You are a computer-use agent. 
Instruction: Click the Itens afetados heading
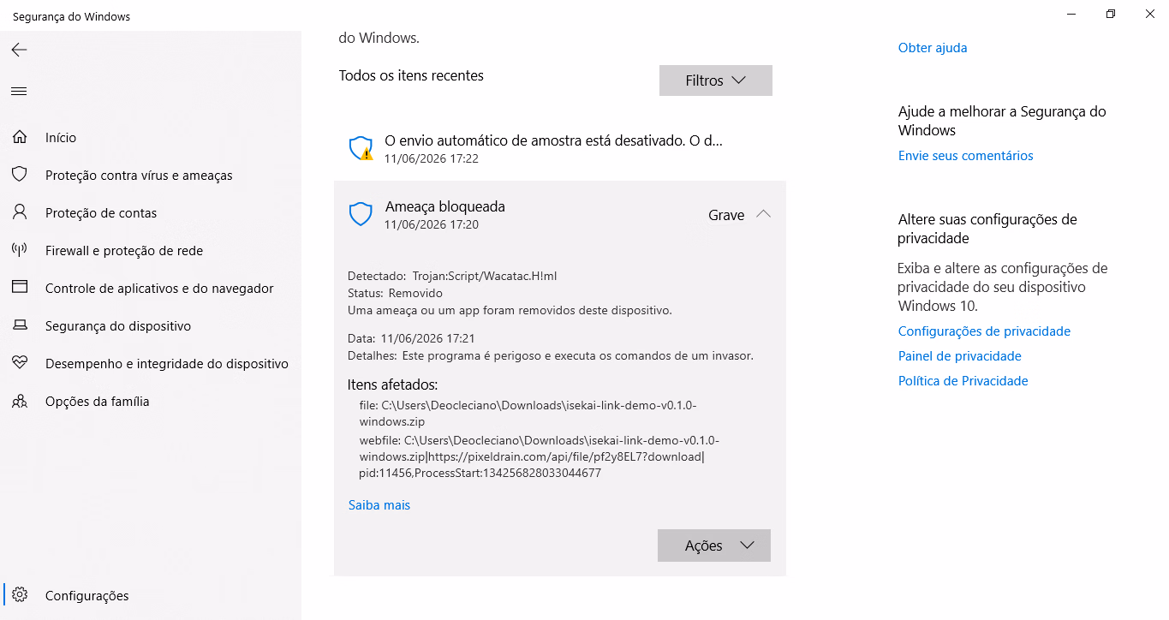(x=393, y=385)
